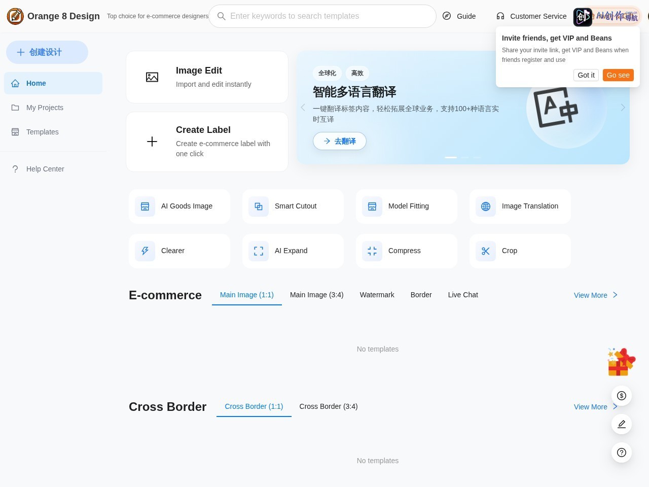The image size is (649, 487).
Task: Open My Projects in the sidebar
Action: (53, 108)
